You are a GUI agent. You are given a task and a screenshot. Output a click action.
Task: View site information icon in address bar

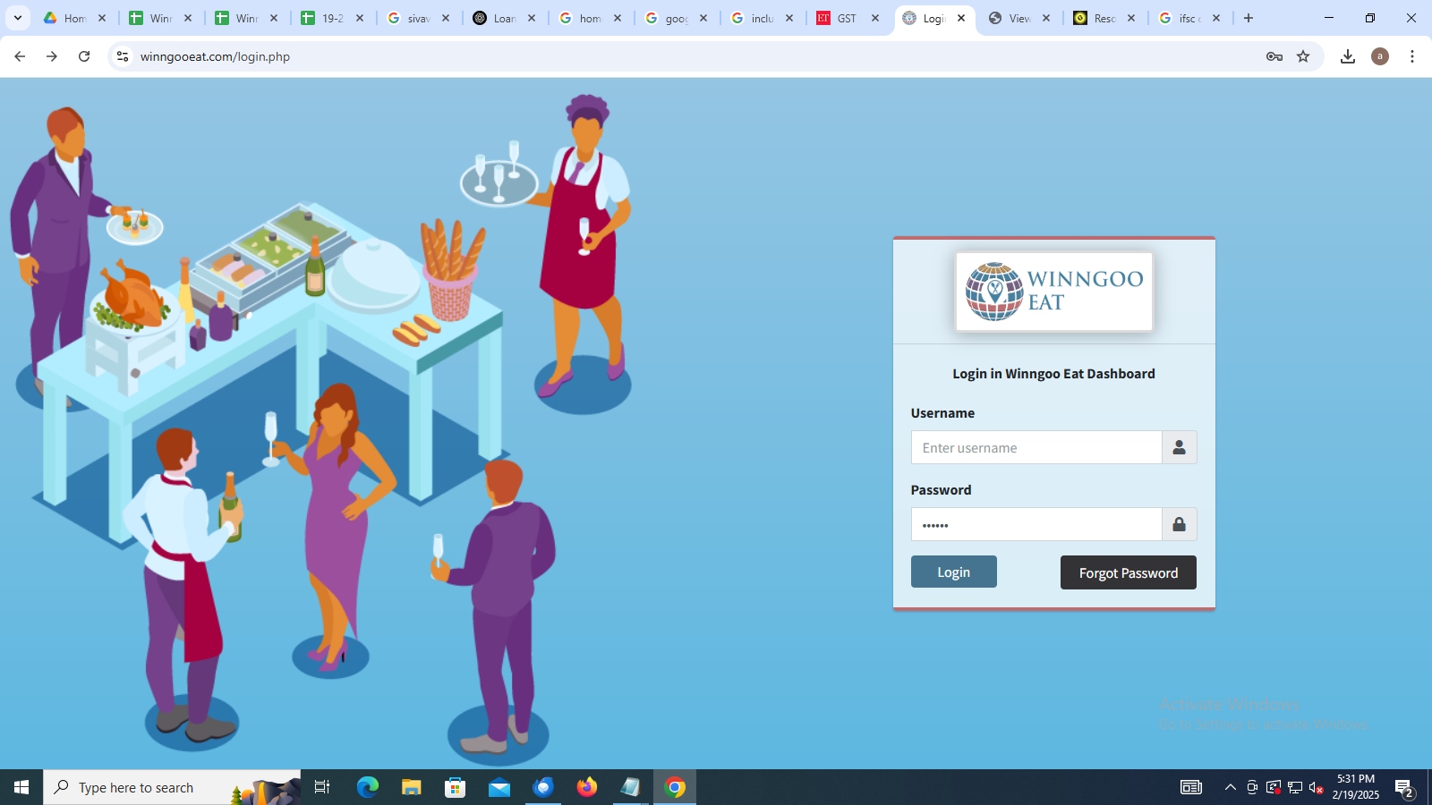click(123, 56)
